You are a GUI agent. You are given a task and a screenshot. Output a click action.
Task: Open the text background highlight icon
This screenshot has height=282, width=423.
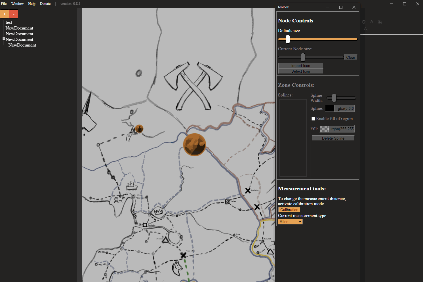380,22
